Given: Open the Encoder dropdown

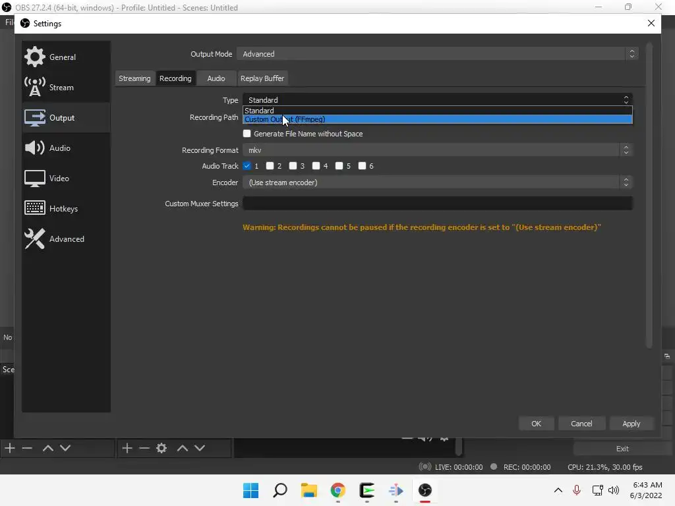Looking at the screenshot, I should [x=438, y=183].
